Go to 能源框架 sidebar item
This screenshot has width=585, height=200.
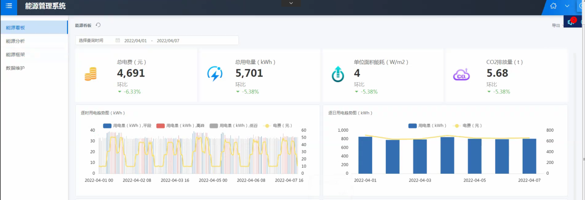(x=16, y=55)
